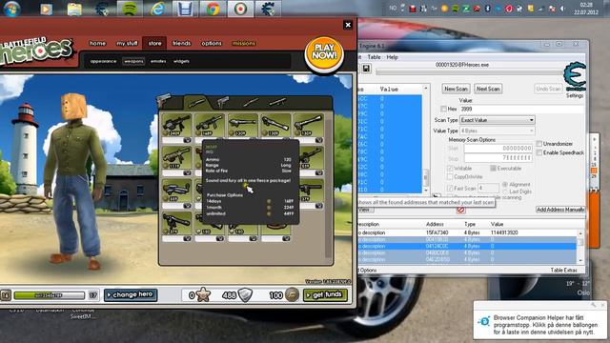Image resolution: width=610 pixels, height=343 pixels.
Task: Pick the first weapon in top row
Action: point(177,125)
